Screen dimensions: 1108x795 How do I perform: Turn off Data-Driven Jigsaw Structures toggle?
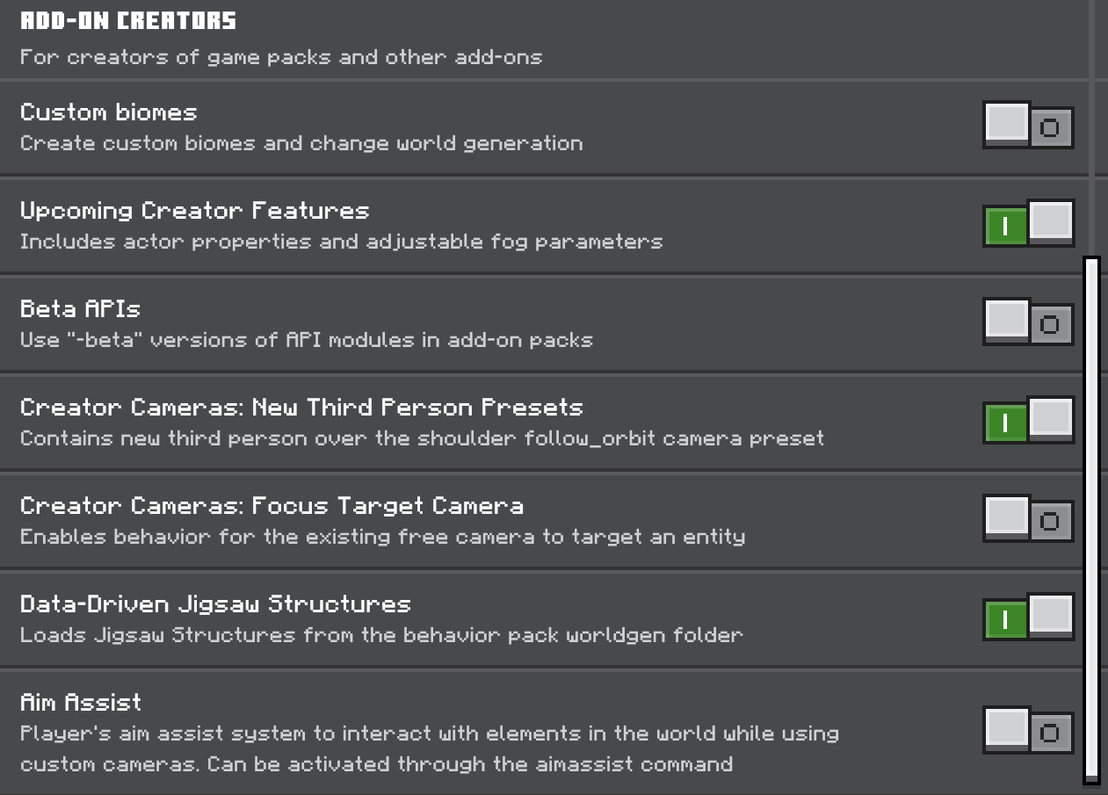[x=1028, y=616]
